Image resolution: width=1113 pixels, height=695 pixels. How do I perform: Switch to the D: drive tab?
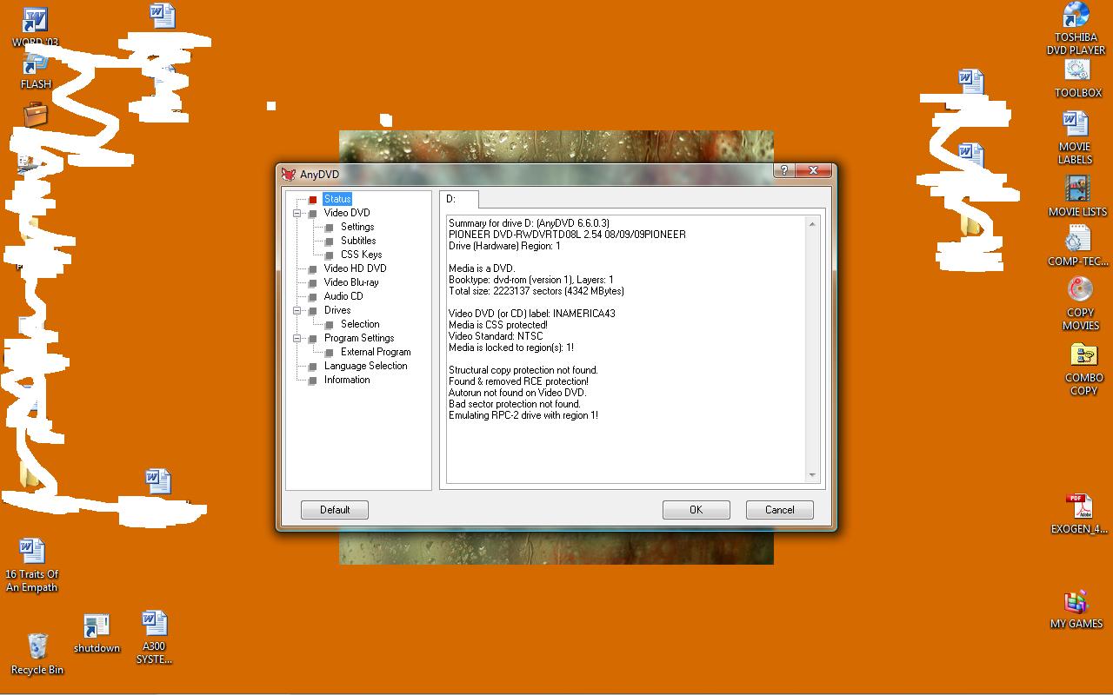(458, 199)
